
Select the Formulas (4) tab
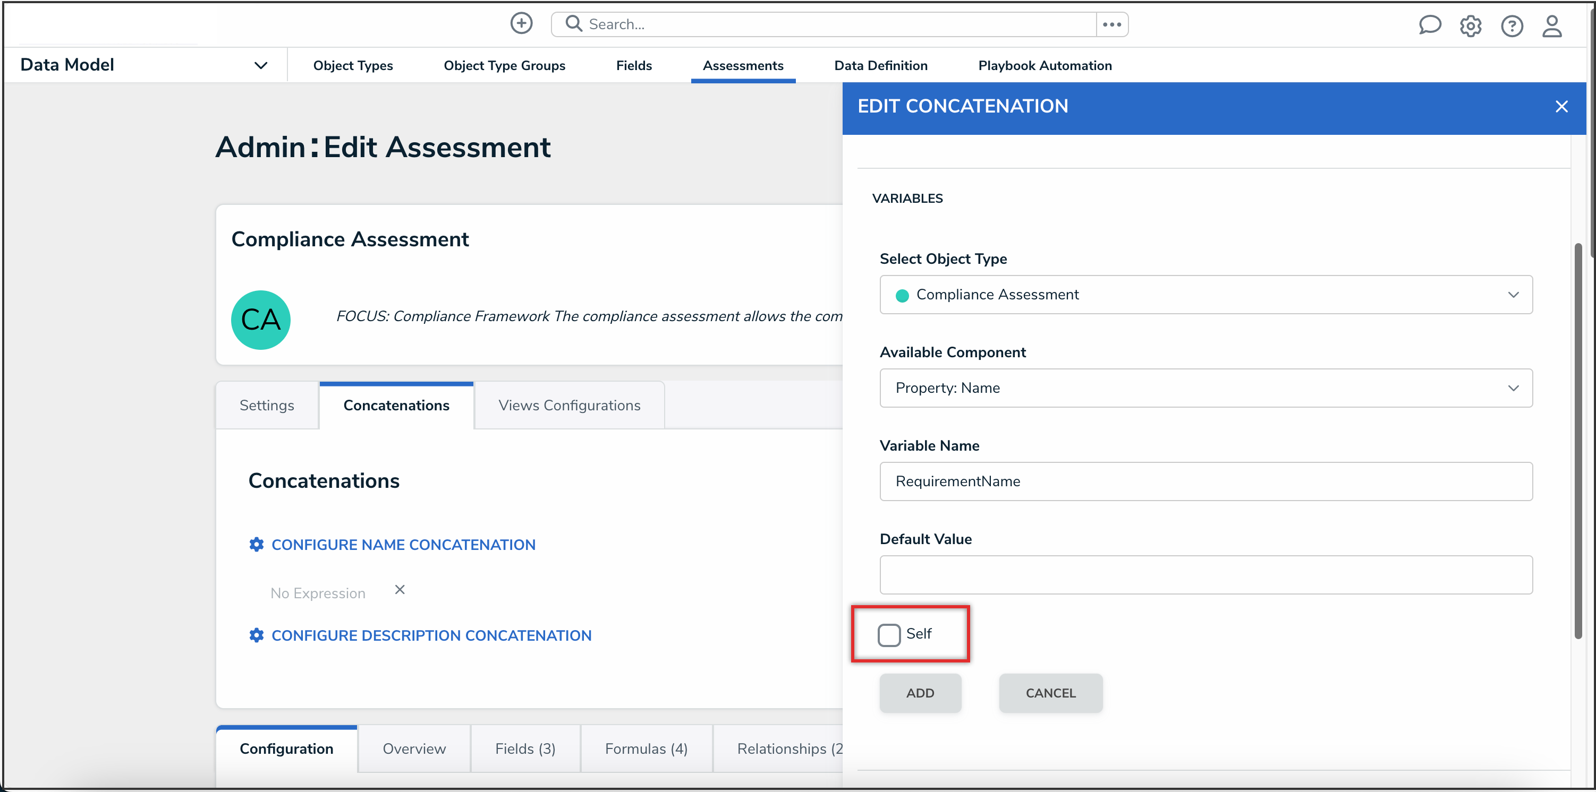click(646, 748)
